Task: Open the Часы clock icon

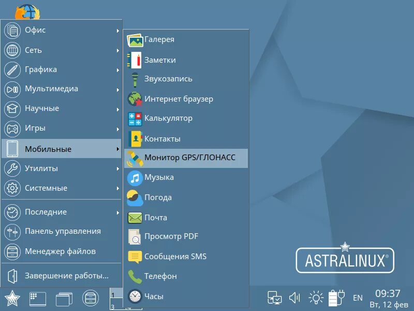Action: [x=135, y=296]
